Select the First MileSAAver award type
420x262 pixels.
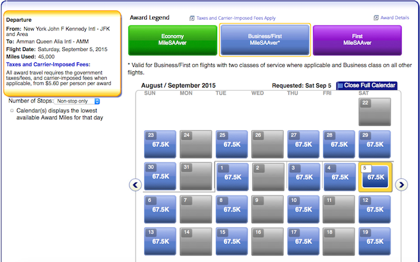pyautogui.click(x=358, y=40)
